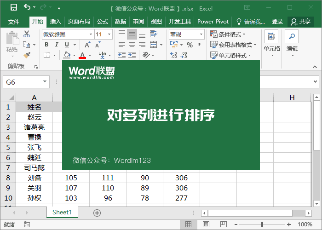
Task: Expand the Name Box dropdown showing G6
Action: (45, 82)
